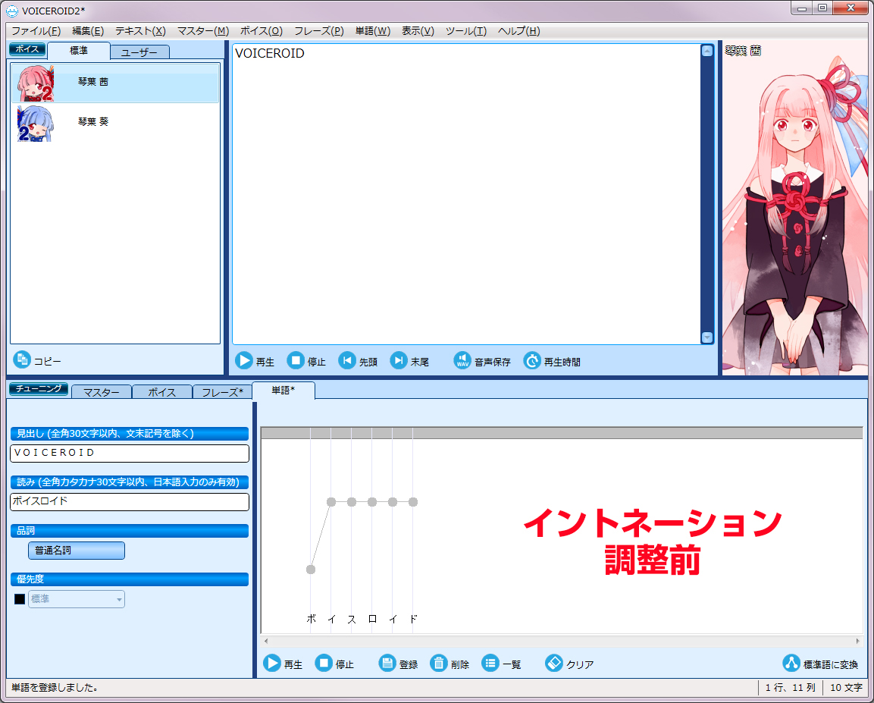This screenshot has width=874, height=703.
Task: Click the 見出し field containing VOICEROID
Action: 130,453
